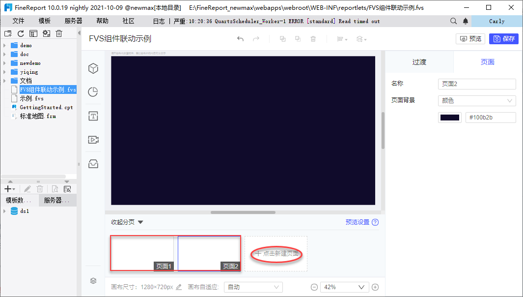Expand the ds1 dataset

point(4,211)
